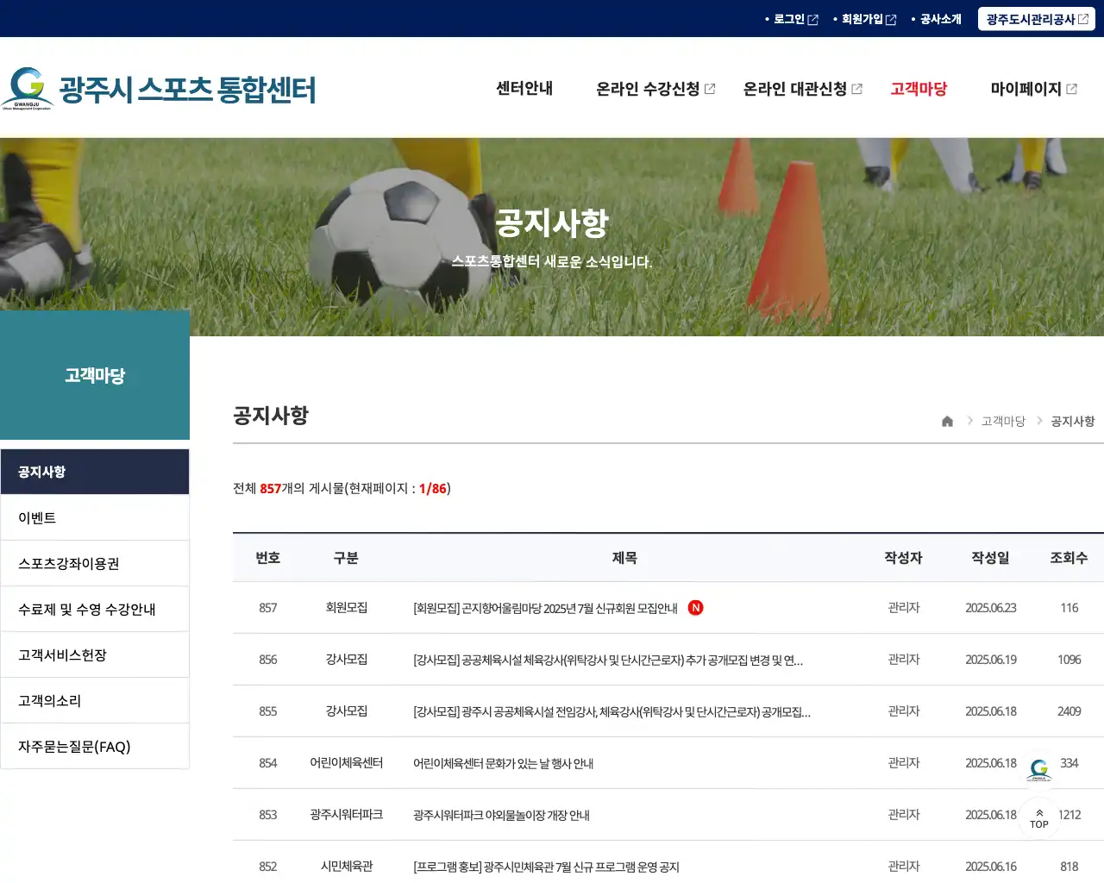
Task: Click the 회원모집 category cell
Action: point(347,607)
